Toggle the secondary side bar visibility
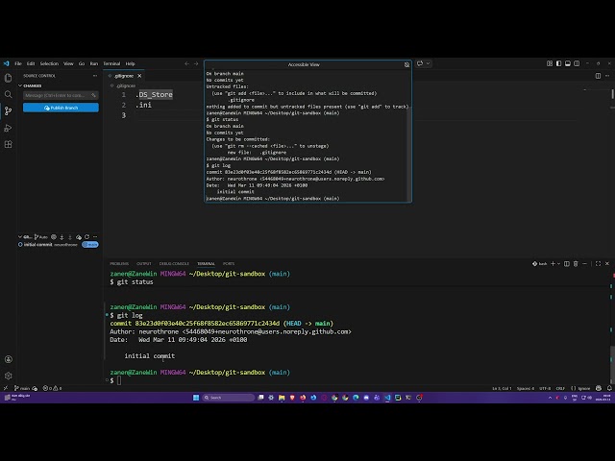Screen dimensions: 615x461 [x=577, y=63]
